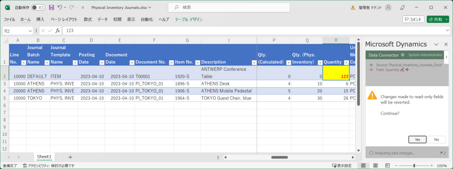The width and height of the screenshot is (453, 169).
Task: Click the horizontal scrollbar thumb
Action: pyautogui.click(x=280, y=157)
